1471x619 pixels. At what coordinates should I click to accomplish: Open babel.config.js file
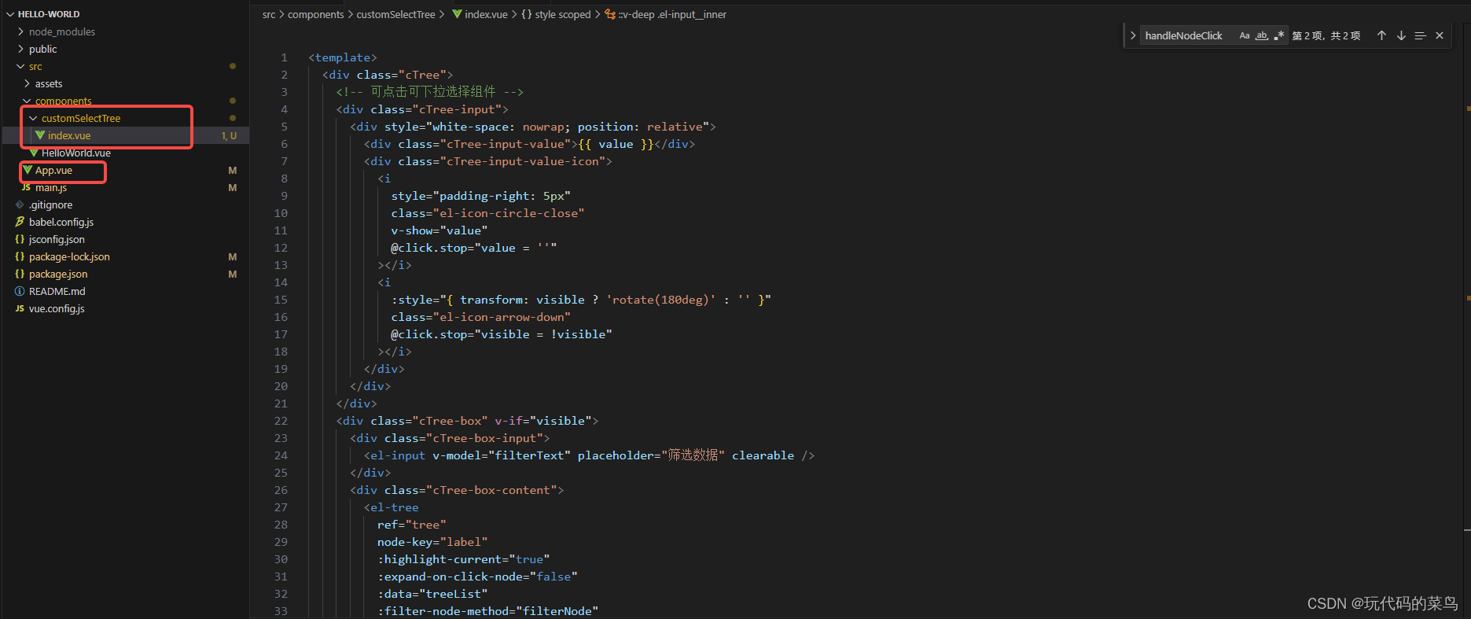[x=61, y=222]
